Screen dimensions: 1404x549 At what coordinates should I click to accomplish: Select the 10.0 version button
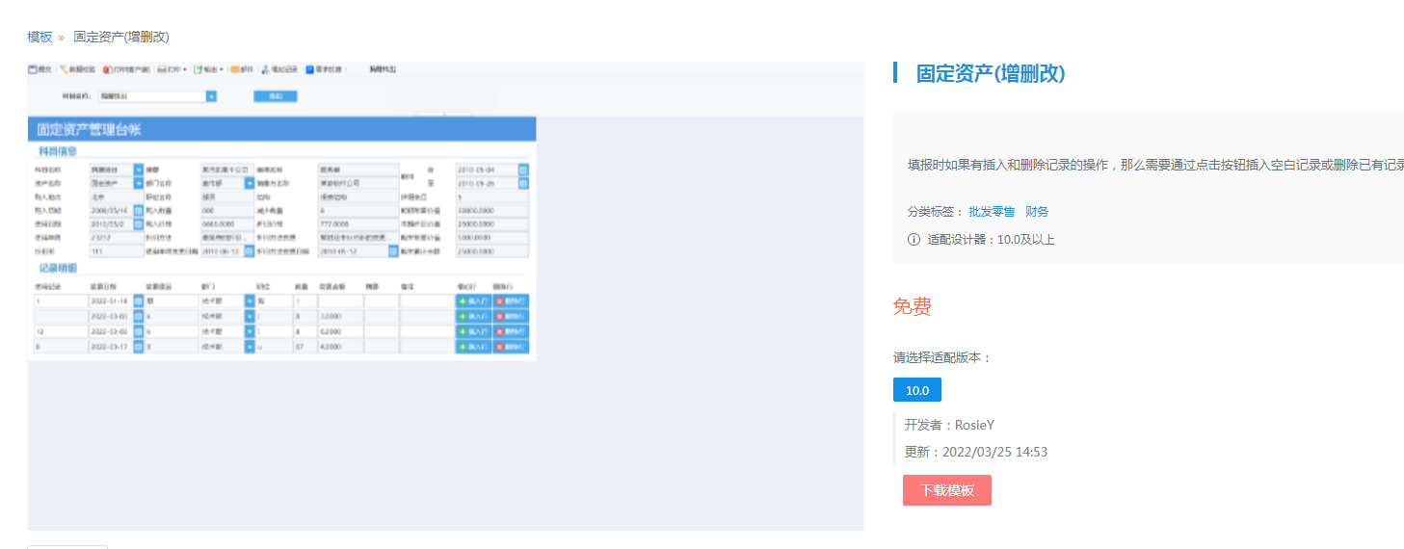(x=917, y=390)
